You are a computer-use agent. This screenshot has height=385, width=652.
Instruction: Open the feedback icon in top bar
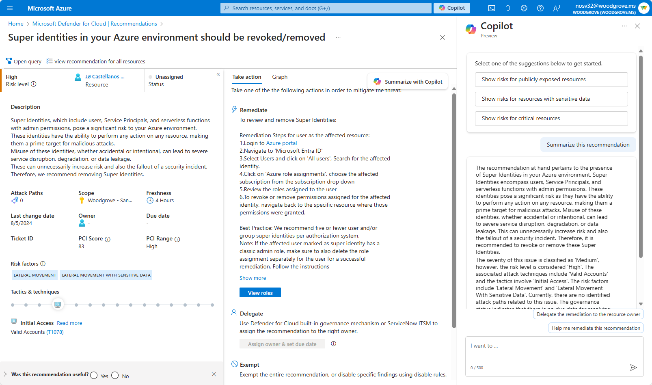click(x=557, y=8)
